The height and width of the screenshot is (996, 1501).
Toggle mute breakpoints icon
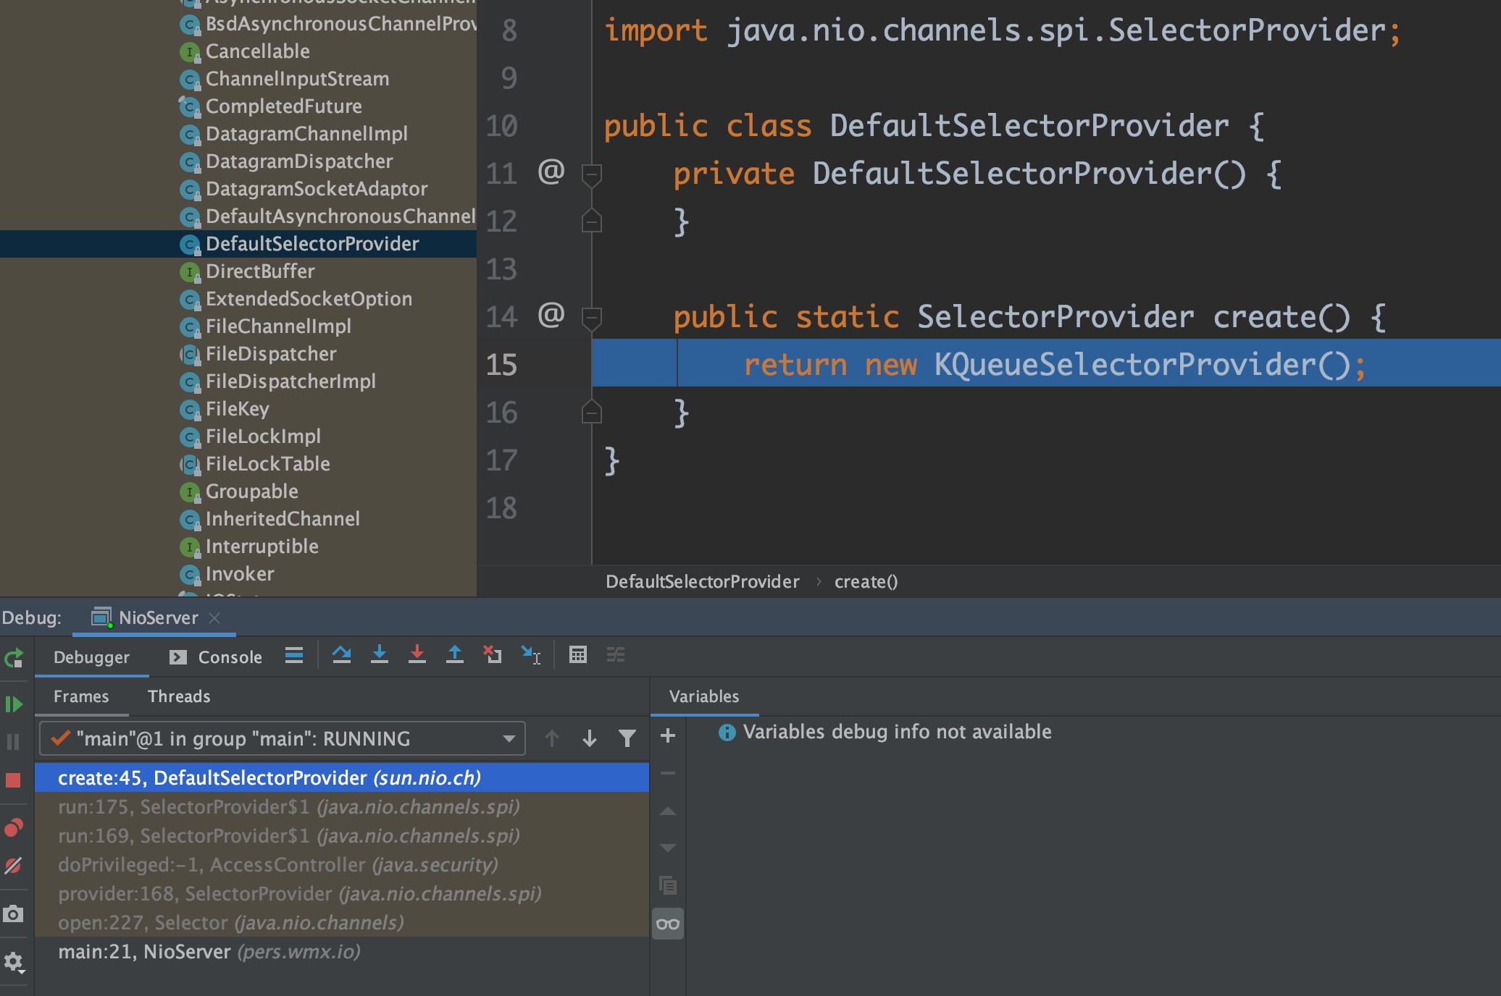click(x=13, y=866)
